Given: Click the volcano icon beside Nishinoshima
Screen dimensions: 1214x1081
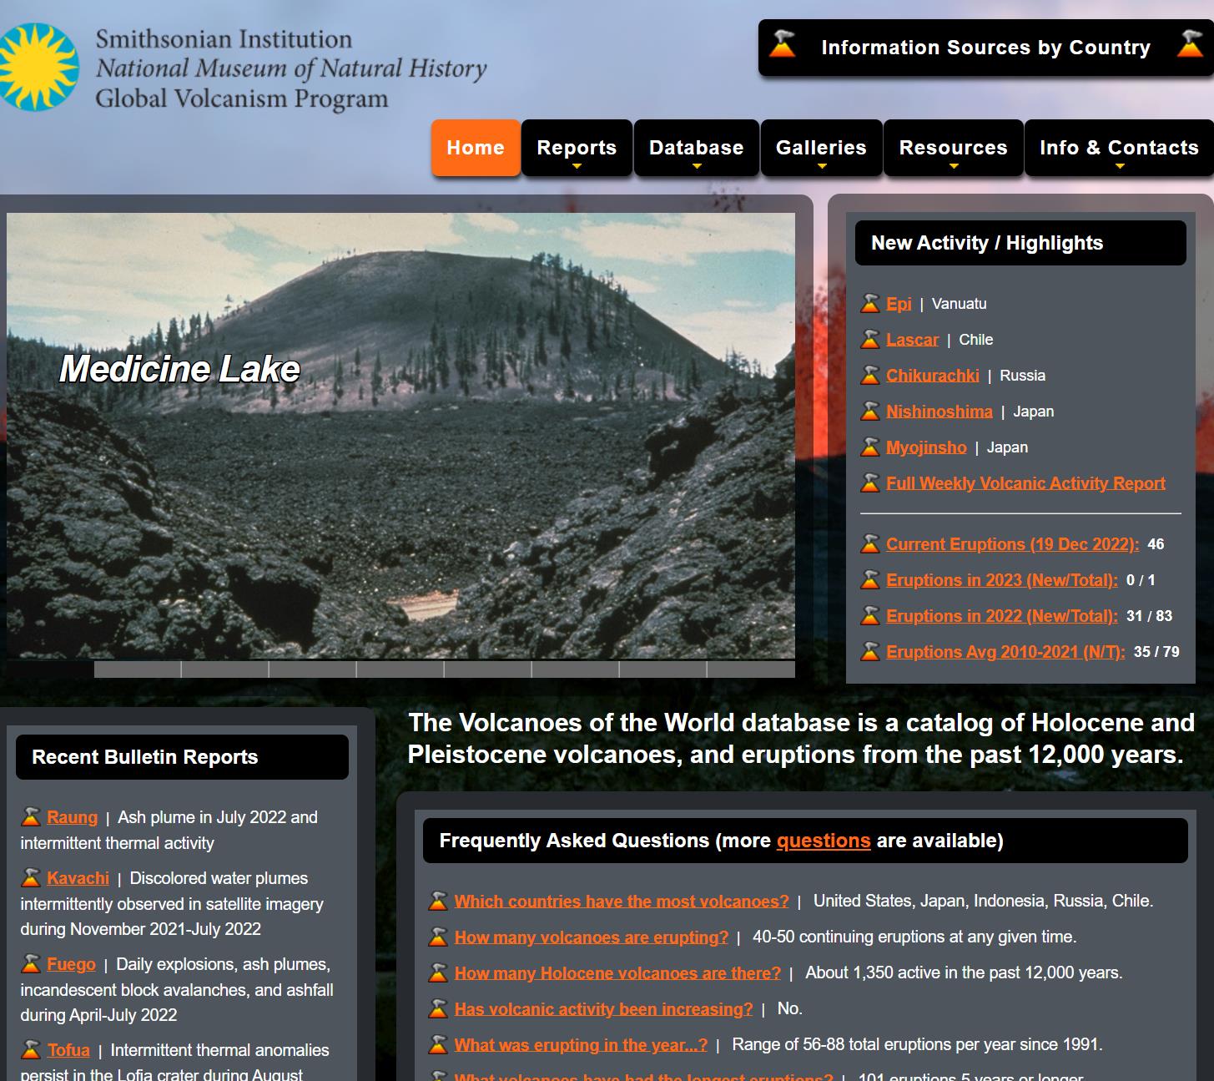Looking at the screenshot, I should 870,412.
